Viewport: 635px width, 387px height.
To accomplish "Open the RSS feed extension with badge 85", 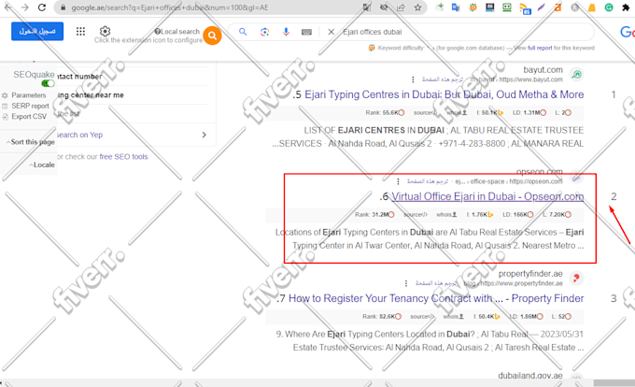I will point(525,8).
